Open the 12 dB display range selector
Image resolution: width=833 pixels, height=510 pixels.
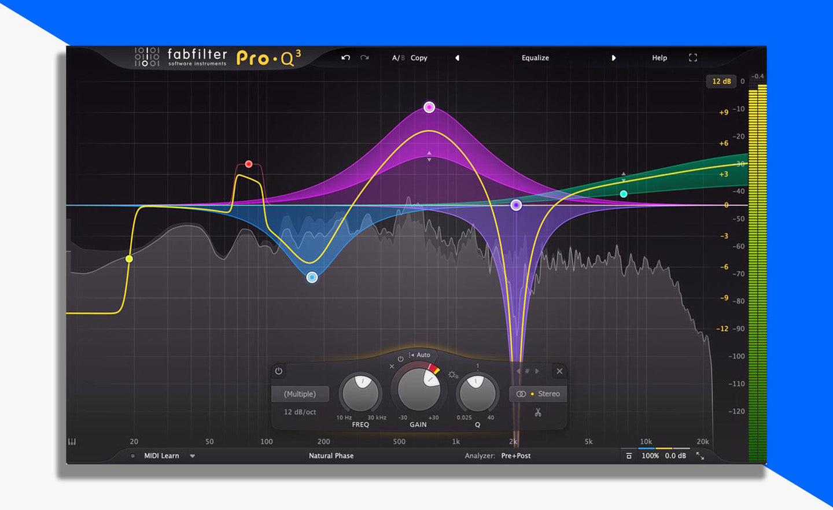point(721,81)
